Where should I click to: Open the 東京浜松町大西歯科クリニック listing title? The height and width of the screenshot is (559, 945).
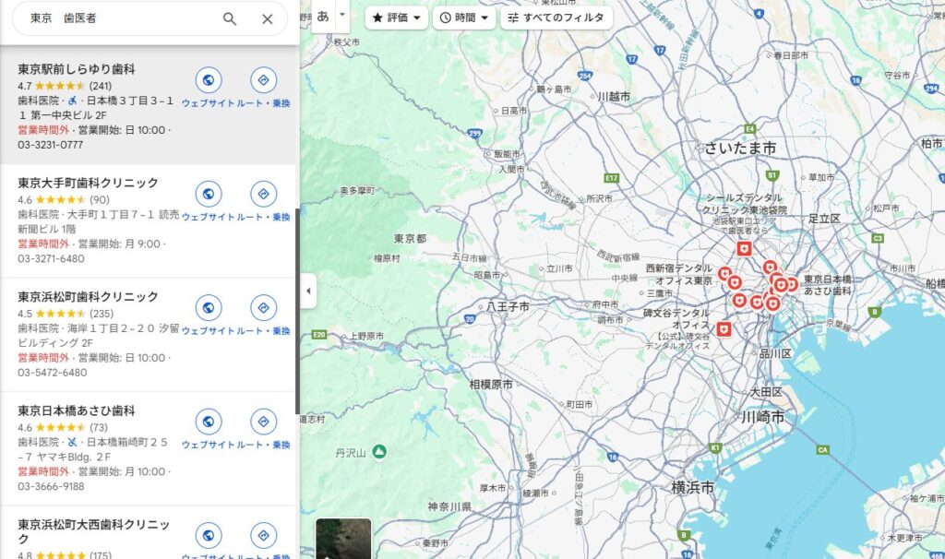pos(93,531)
